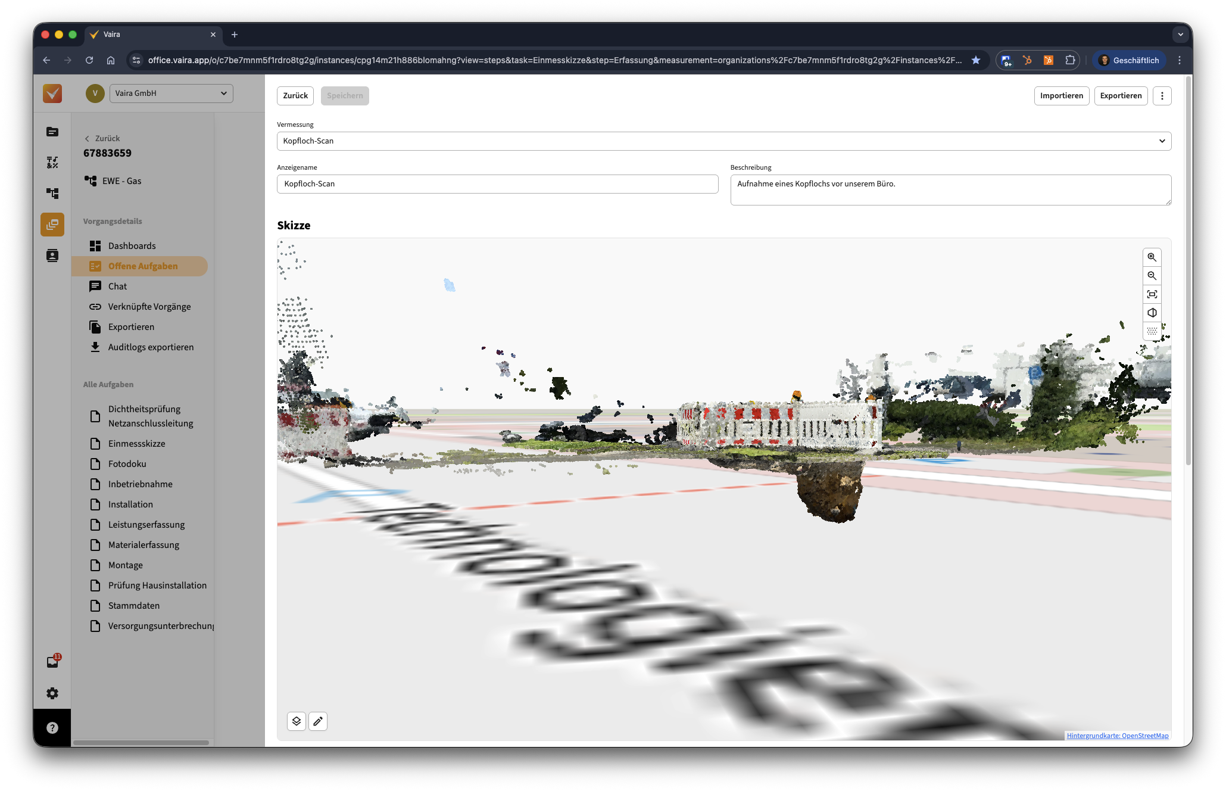Open the three-dot more options menu

[x=1162, y=96]
